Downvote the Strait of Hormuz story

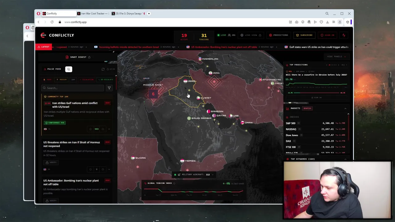[x=103, y=169]
